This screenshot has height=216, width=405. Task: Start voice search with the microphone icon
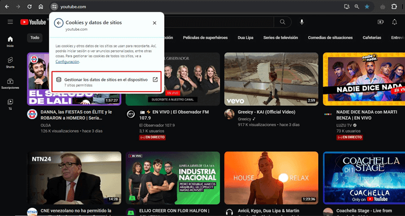point(302,22)
